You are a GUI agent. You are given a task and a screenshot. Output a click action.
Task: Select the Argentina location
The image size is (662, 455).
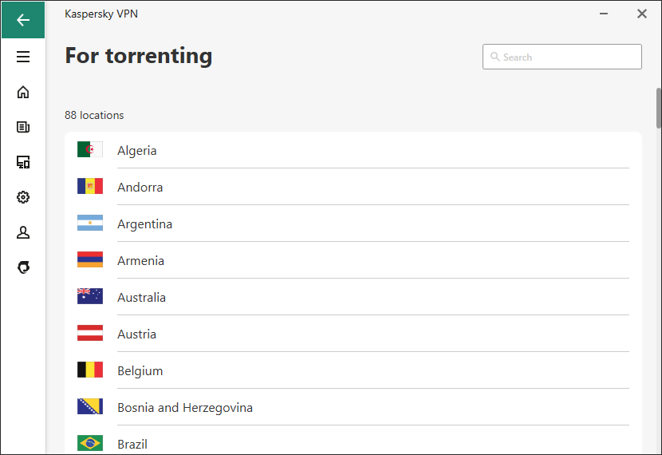(353, 224)
